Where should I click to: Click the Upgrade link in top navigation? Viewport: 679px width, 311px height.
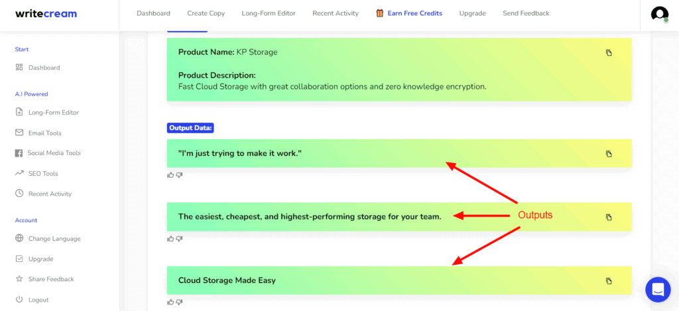(x=472, y=13)
